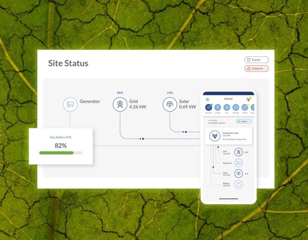The width and height of the screenshot is (308, 240).
Task: Click the 2 Alarms button
Action: pos(256,69)
